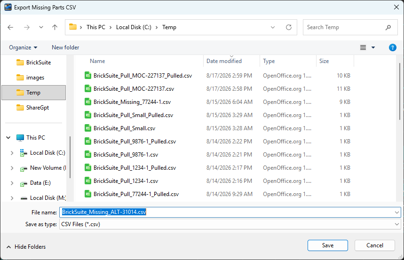Click the navigation pane scrollbar
Screen dimensions: 404x260
[x=70, y=157]
